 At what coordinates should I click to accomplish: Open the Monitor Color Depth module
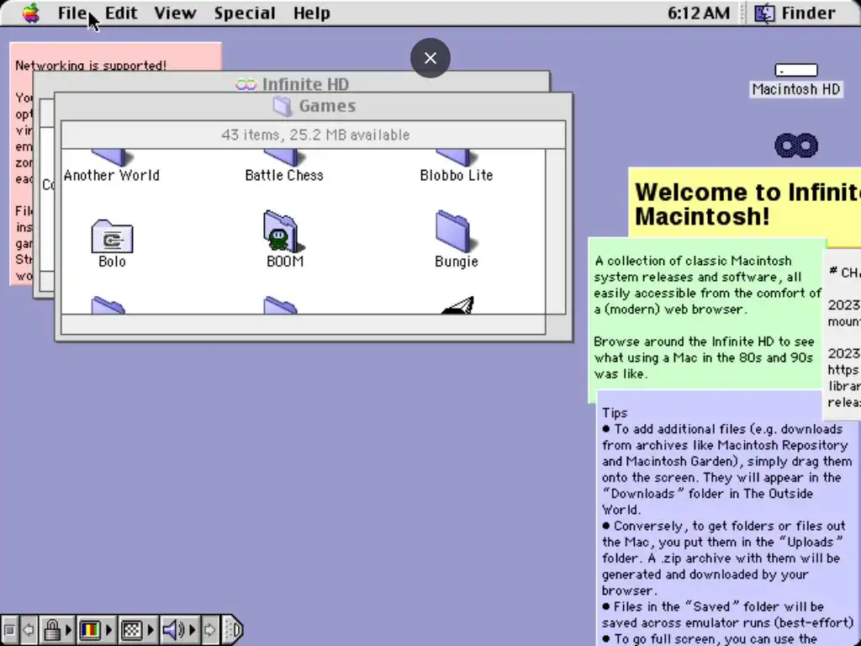tap(90, 630)
